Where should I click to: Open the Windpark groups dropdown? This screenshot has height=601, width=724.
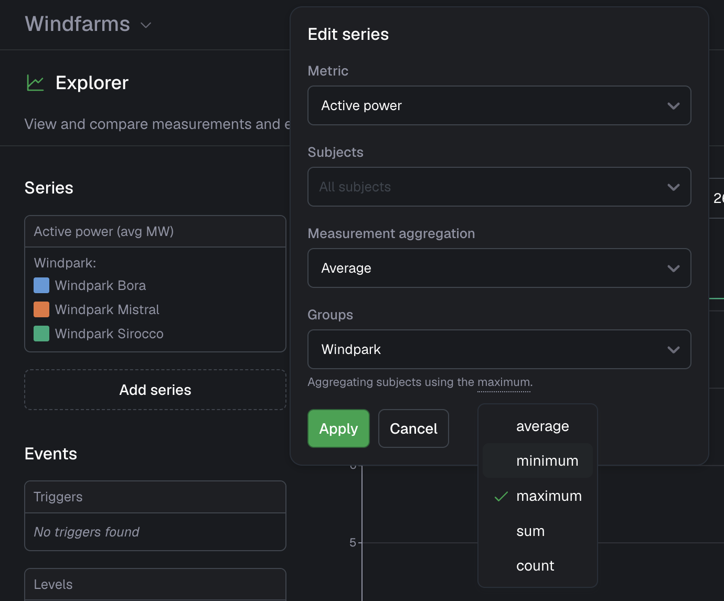click(x=499, y=349)
